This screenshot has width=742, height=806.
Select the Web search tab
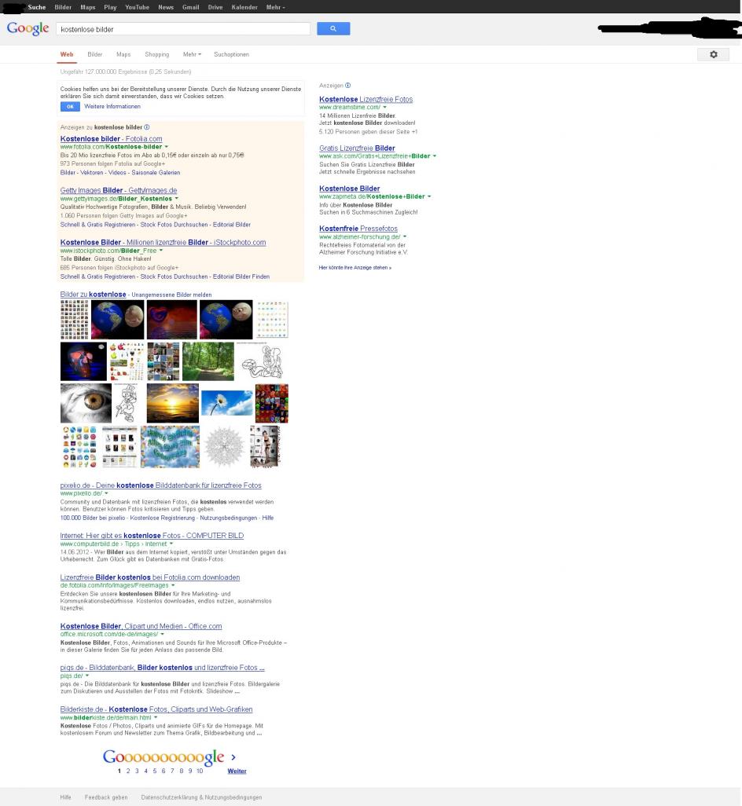click(x=67, y=54)
